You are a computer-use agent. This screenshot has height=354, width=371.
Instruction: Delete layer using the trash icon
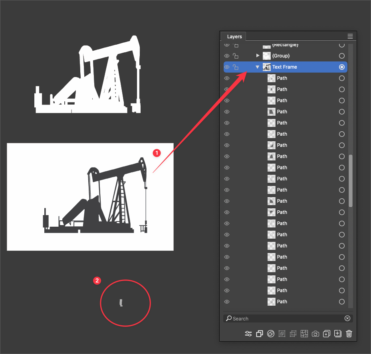point(349,334)
